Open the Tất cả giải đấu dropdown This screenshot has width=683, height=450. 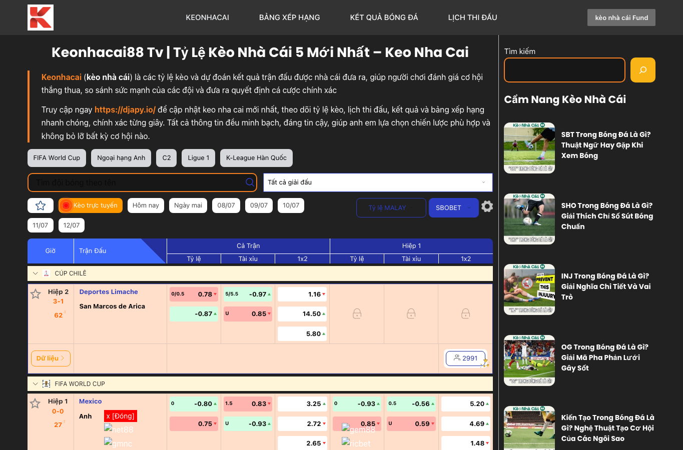[378, 182]
